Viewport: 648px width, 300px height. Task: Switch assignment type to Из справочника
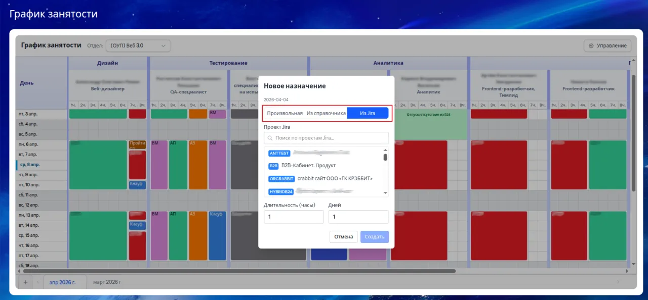pos(326,113)
